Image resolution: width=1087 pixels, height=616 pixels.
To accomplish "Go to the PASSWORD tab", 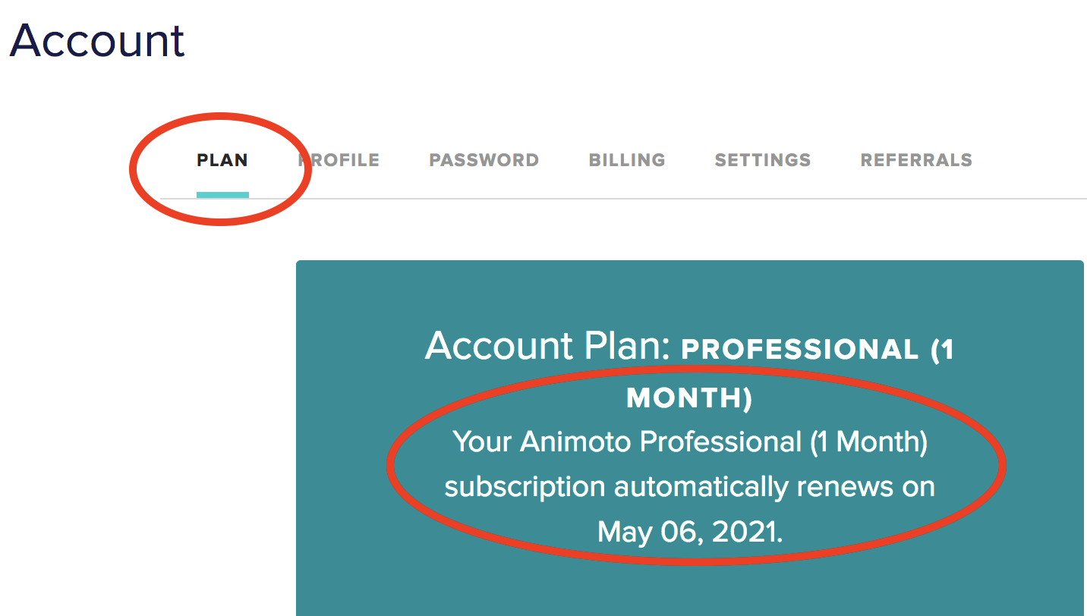I will 484,160.
